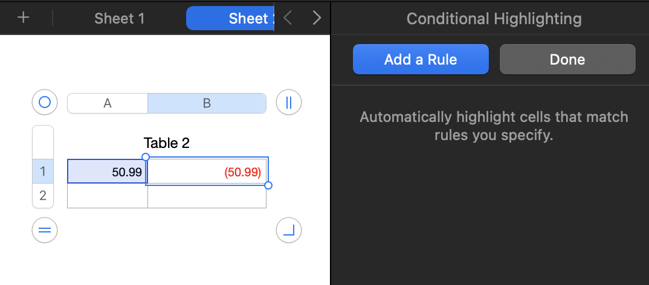Select column B header

point(207,103)
